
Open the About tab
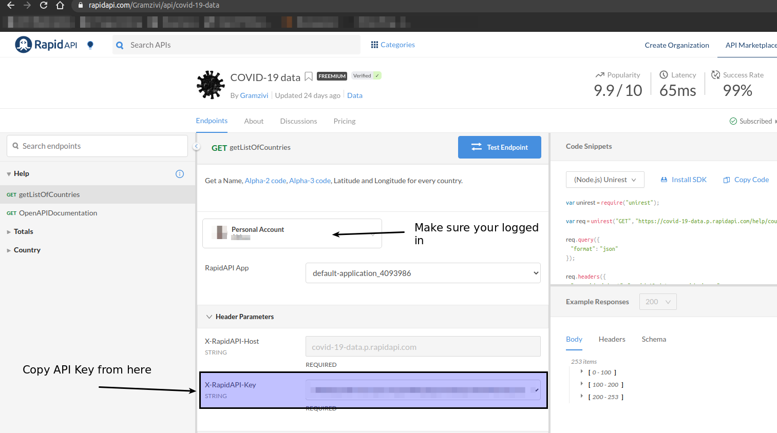[x=254, y=121]
